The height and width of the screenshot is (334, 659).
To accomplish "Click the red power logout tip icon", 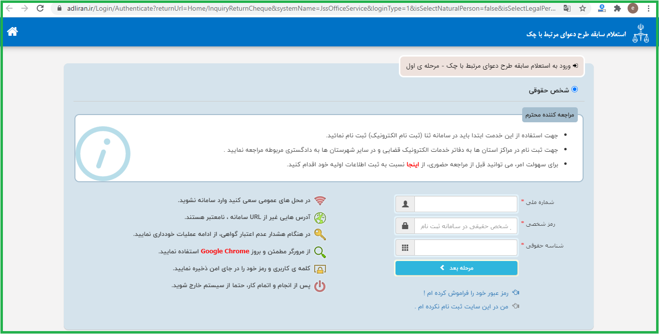I will click(x=320, y=286).
